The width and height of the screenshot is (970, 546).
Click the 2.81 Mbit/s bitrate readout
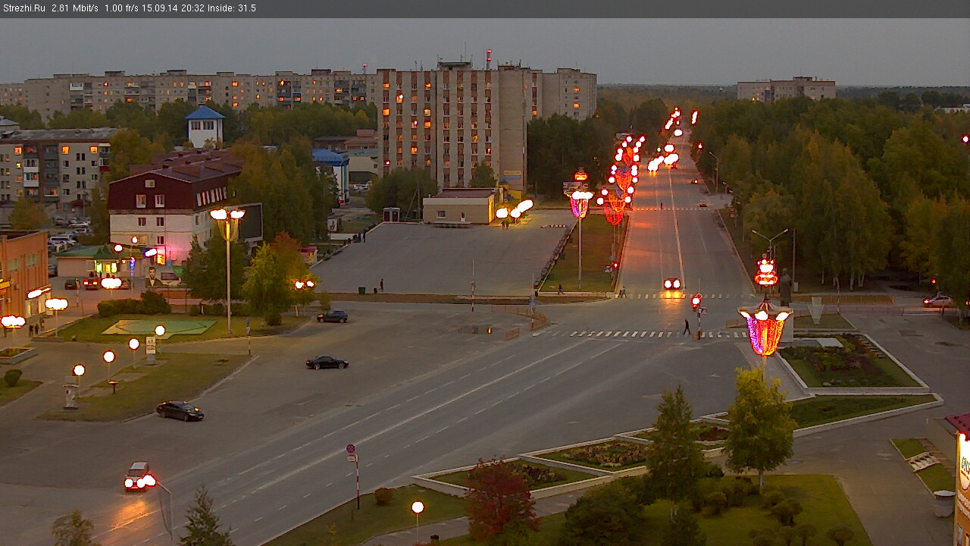[75, 8]
